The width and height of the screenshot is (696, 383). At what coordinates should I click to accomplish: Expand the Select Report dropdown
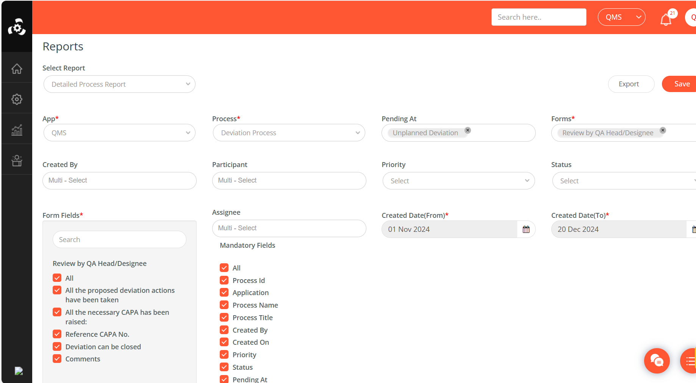pyautogui.click(x=119, y=84)
